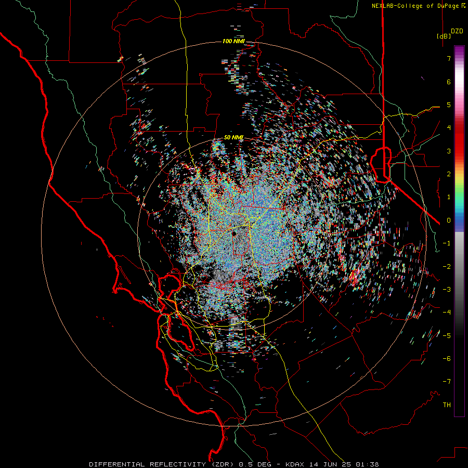Screen dimensions: 468x468
Task: Click the -2 value on color scale
Action: (x=447, y=266)
